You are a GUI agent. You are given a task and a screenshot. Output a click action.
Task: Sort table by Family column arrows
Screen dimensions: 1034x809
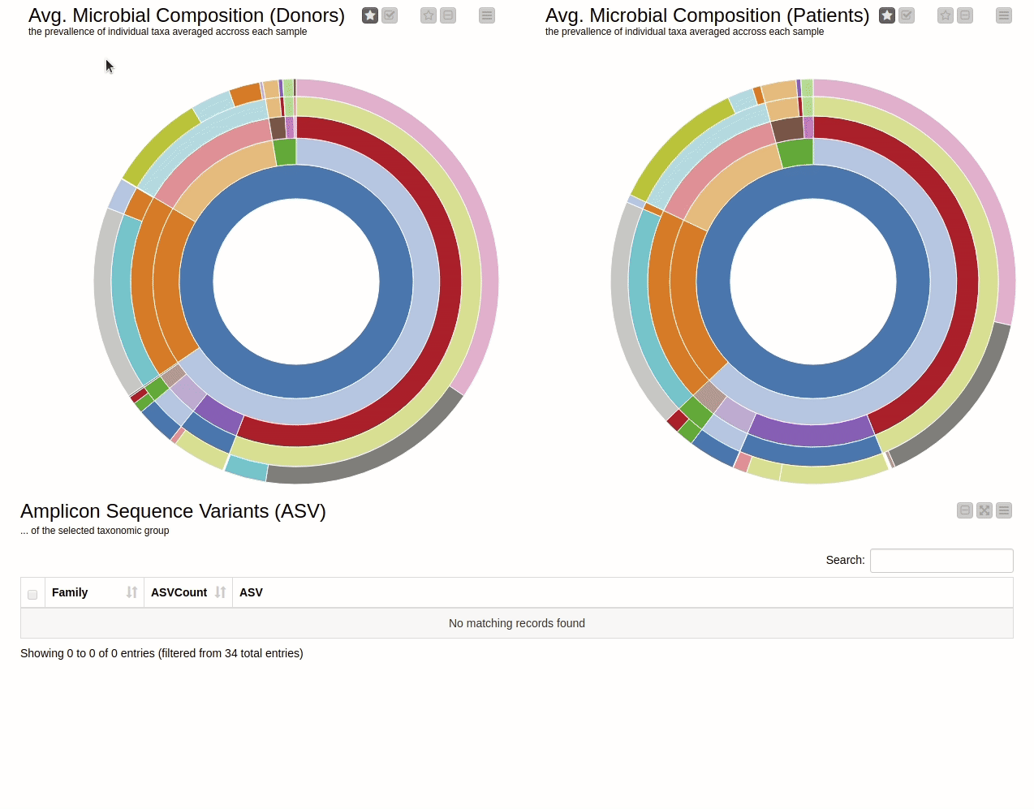coord(131,592)
